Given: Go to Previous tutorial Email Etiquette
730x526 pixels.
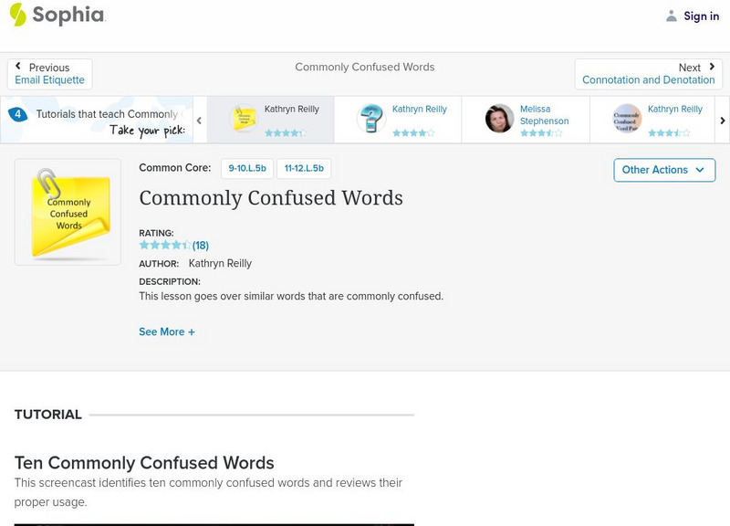Looking at the screenshot, I should point(48,72).
